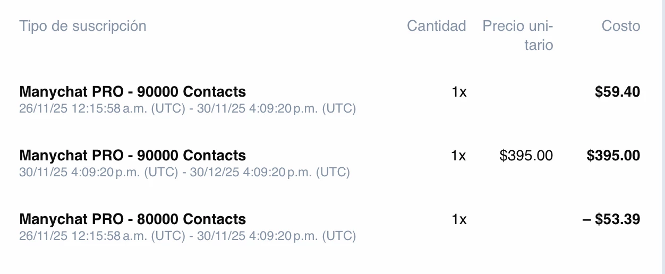Click the $59.40 cost amount
The width and height of the screenshot is (665, 274).
coord(617,92)
